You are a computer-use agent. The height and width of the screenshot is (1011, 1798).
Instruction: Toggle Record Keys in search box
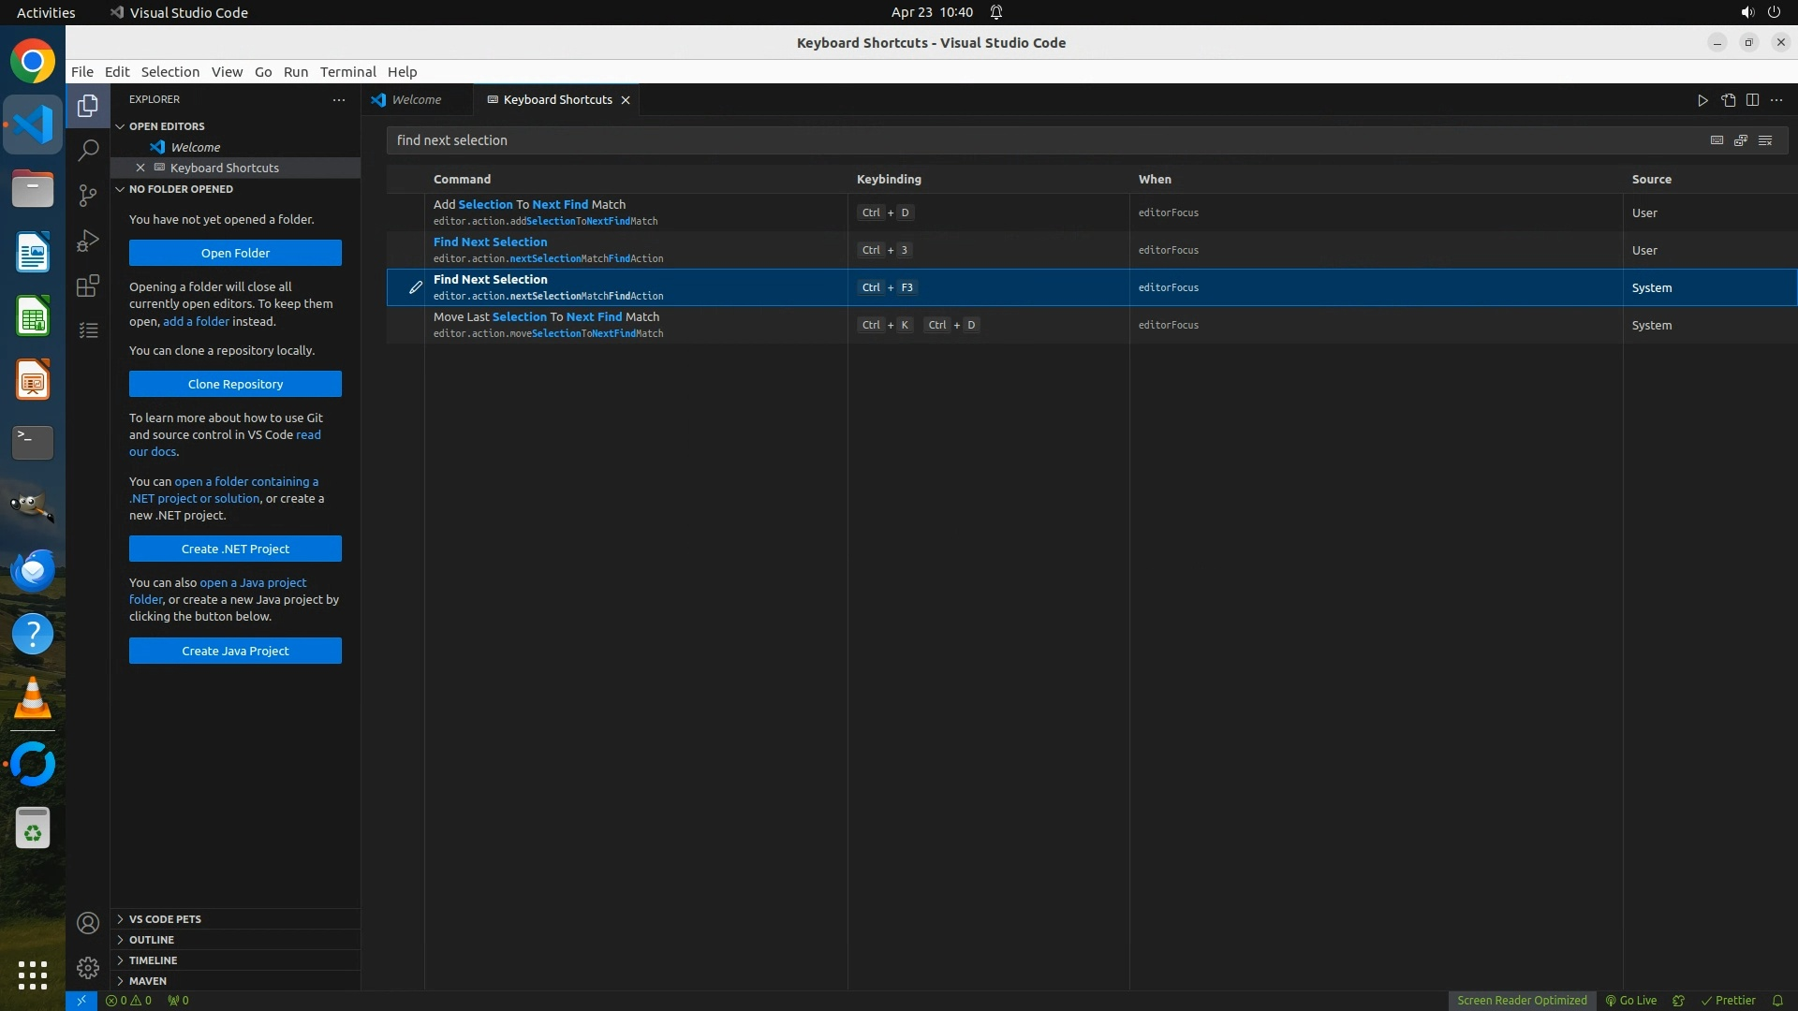pos(1717,140)
